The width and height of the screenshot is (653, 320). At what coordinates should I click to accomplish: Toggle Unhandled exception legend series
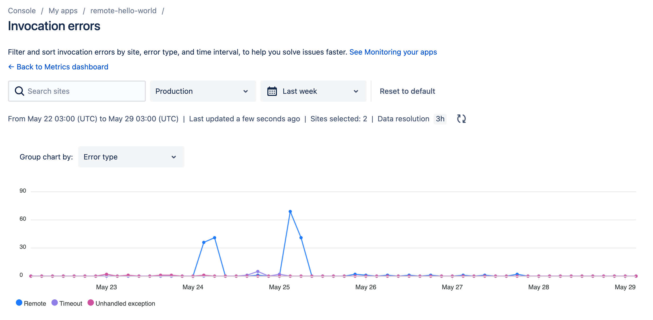pyautogui.click(x=121, y=303)
